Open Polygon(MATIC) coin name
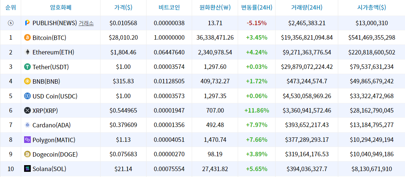Viewport: 405px width, 177px height. point(54,140)
